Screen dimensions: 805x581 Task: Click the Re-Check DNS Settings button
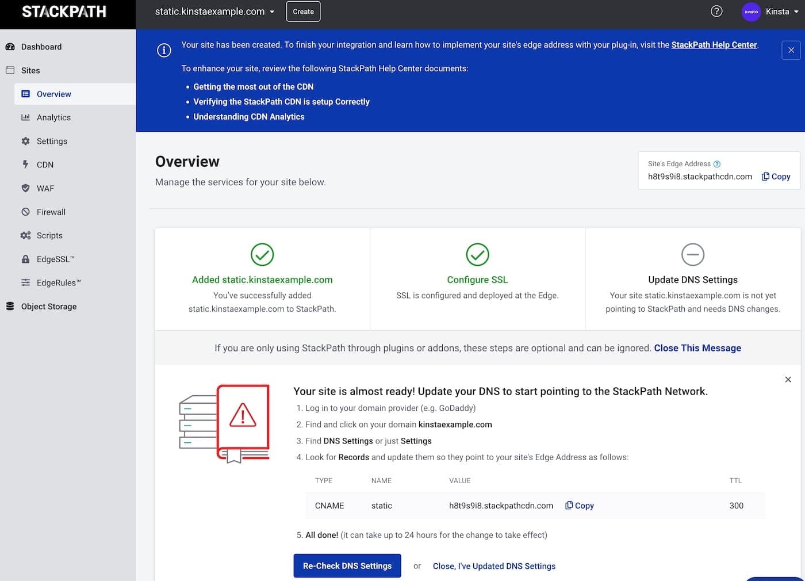(347, 565)
